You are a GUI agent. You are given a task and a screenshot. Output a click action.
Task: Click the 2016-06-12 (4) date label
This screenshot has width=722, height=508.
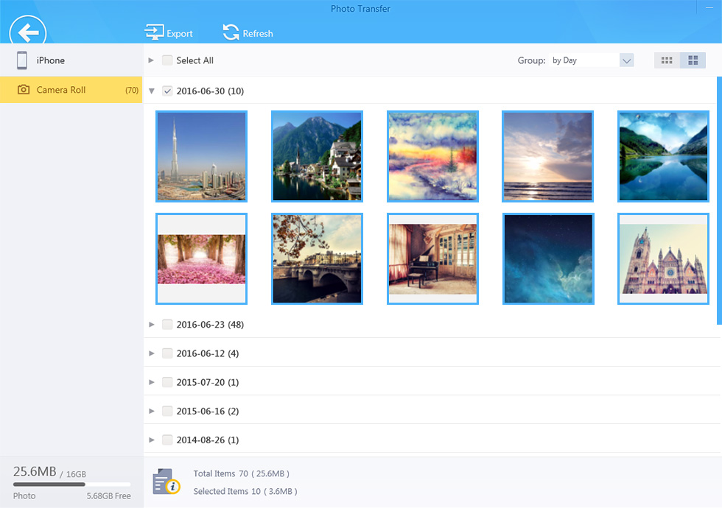point(208,353)
